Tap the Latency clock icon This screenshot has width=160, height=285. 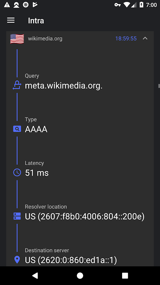pos(17,173)
